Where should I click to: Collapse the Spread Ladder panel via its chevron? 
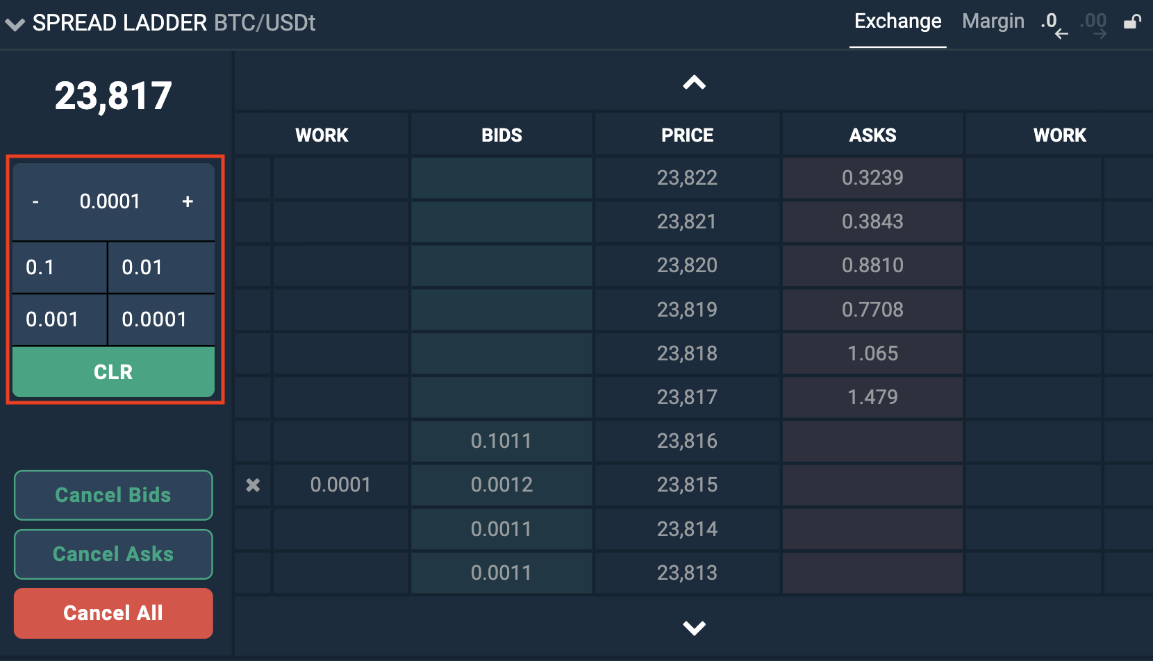[x=15, y=22]
